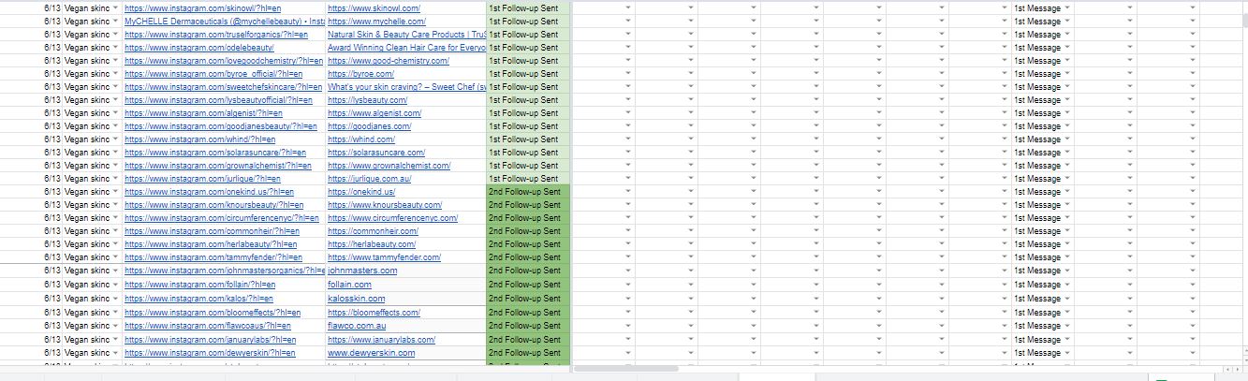Open the circumferencenyc Instagram link
1248x381 pixels.
pyautogui.click(x=222, y=217)
